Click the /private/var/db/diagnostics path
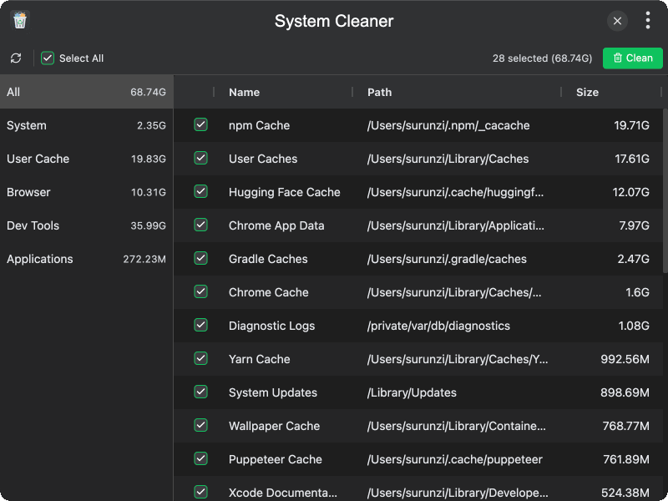Viewport: 668px width, 501px height. click(438, 326)
